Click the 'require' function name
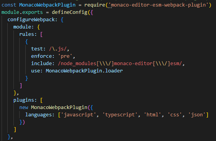 95,5
